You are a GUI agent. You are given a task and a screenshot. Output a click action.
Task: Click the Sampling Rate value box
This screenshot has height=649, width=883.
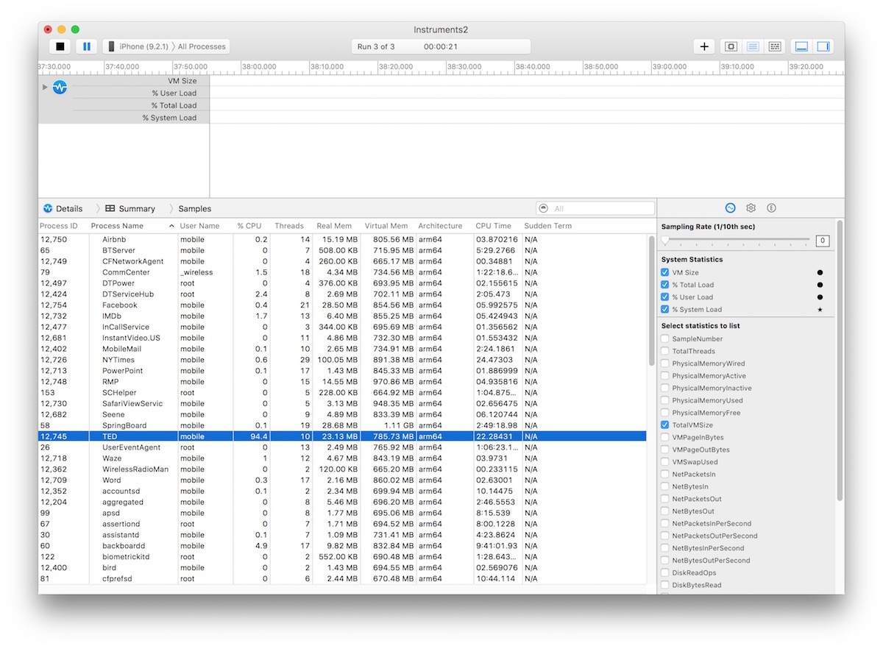[x=822, y=241]
